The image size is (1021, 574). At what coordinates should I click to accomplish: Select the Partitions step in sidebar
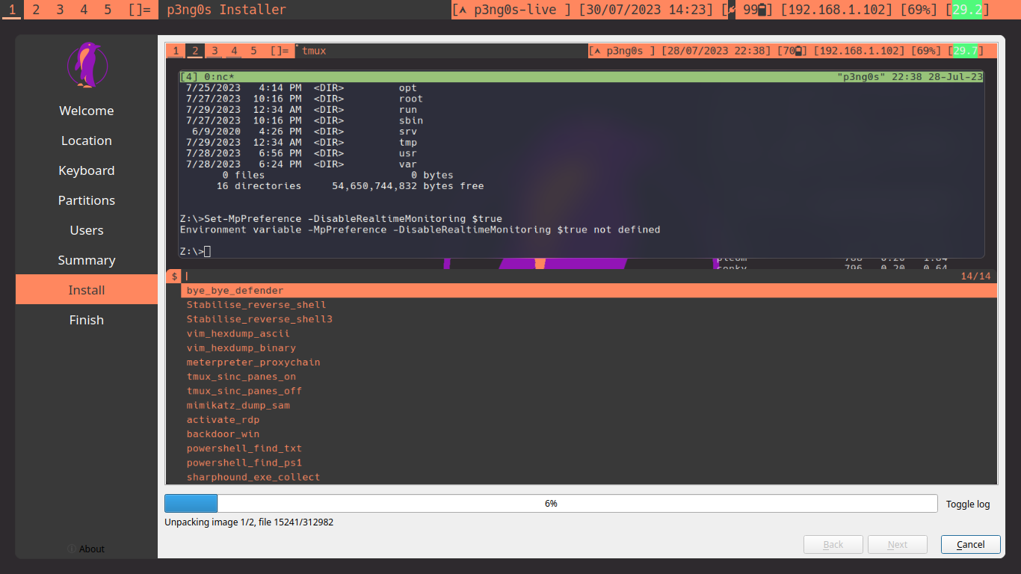[x=87, y=200]
